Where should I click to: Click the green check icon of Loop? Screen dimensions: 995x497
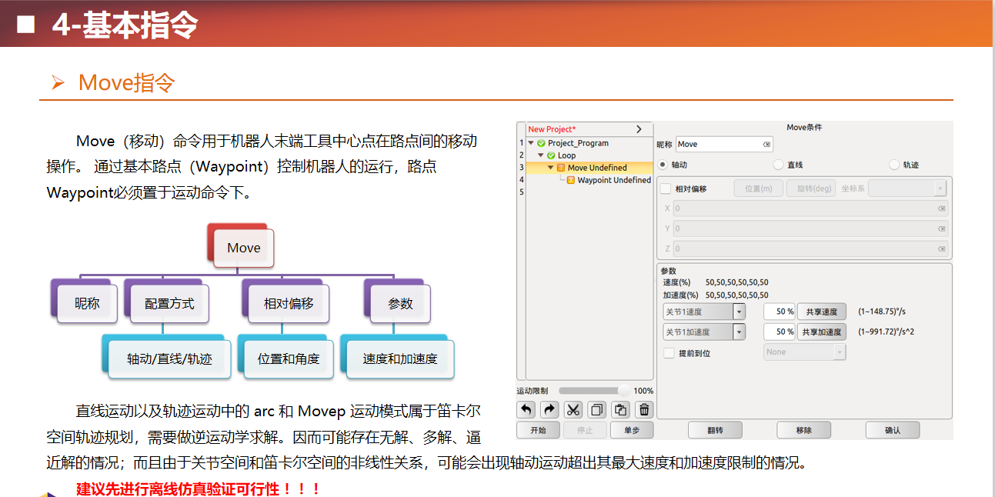[x=551, y=155]
